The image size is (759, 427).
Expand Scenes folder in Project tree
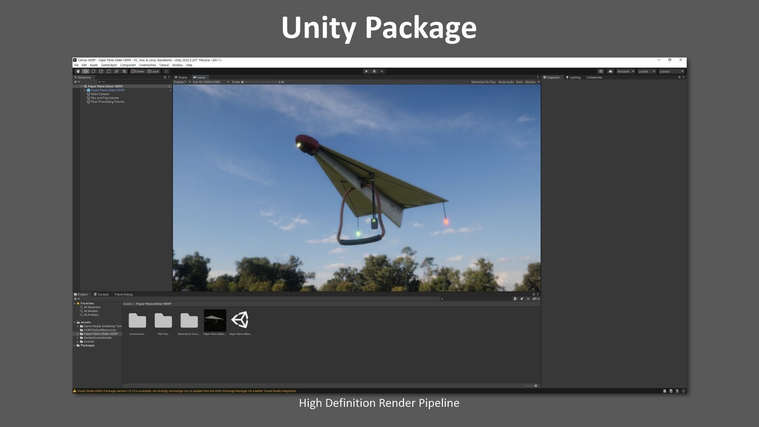tap(78, 342)
